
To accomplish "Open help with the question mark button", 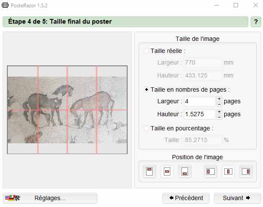I will click(x=256, y=22).
